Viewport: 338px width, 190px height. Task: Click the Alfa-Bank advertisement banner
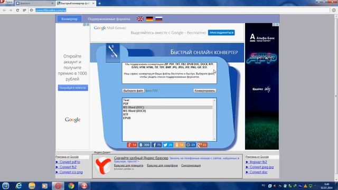262,86
